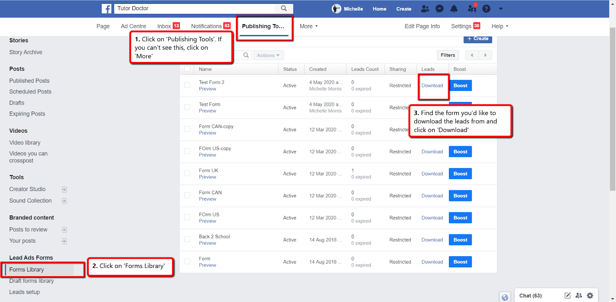Open Leads setup in sidebar
The height and width of the screenshot is (302, 616).
pos(25,292)
